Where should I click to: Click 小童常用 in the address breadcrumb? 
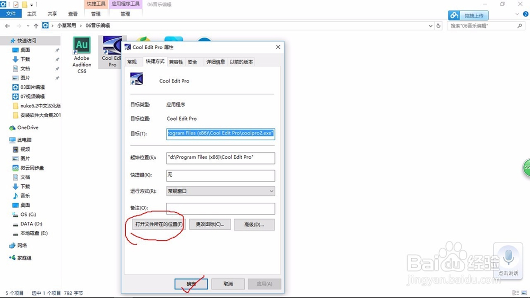coord(67,25)
